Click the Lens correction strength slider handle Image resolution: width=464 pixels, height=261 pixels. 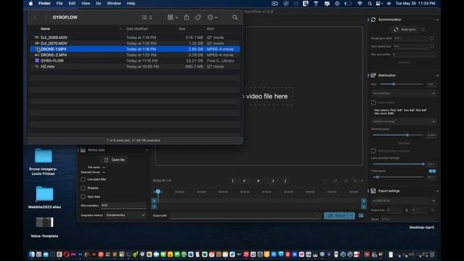423,164
